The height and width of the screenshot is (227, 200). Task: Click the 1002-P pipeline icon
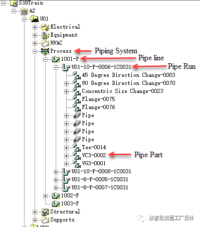pyautogui.click(x=56, y=196)
